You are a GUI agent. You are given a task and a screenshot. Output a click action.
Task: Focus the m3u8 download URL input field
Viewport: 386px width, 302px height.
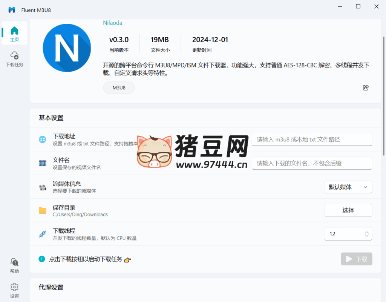pos(312,139)
